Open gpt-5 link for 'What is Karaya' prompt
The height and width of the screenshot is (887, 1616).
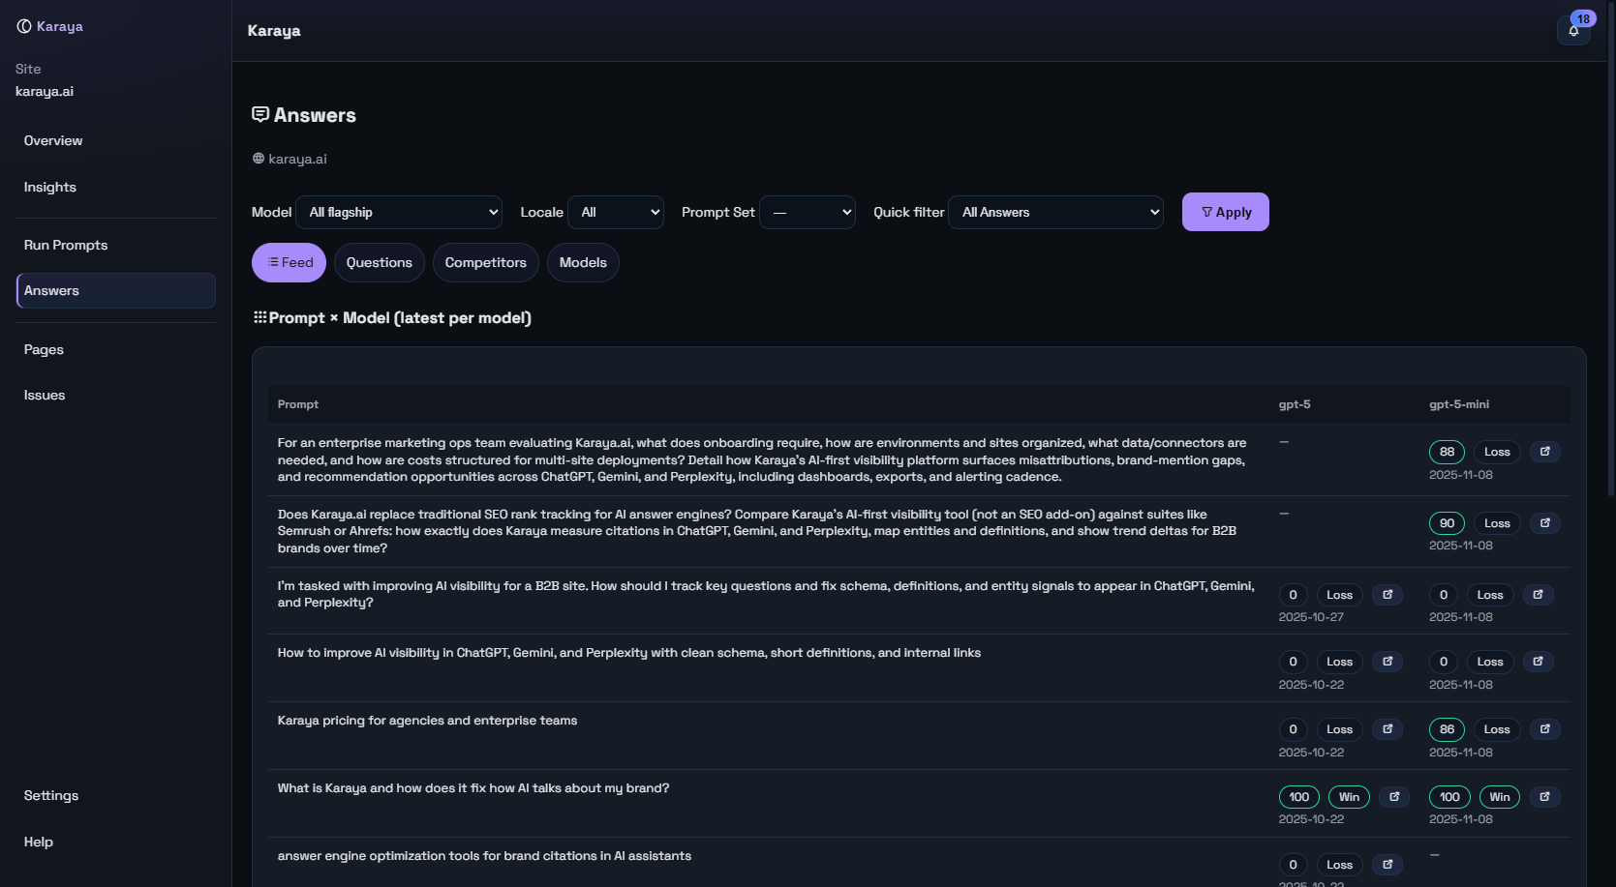click(x=1394, y=797)
